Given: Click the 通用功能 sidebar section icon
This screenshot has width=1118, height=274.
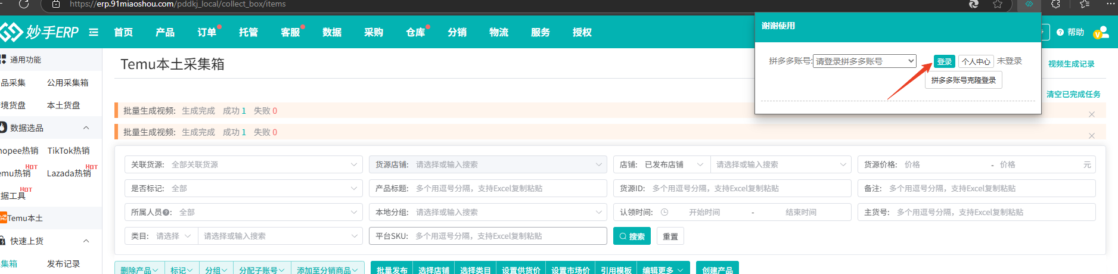Looking at the screenshot, I should pos(3,60).
